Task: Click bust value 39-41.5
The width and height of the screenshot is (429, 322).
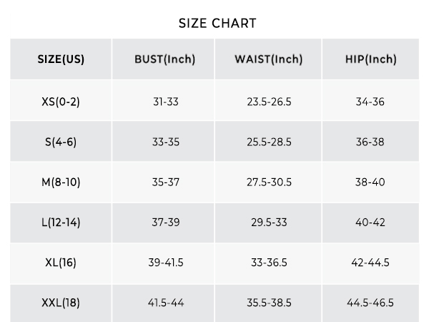Action: pyautogui.click(x=166, y=263)
